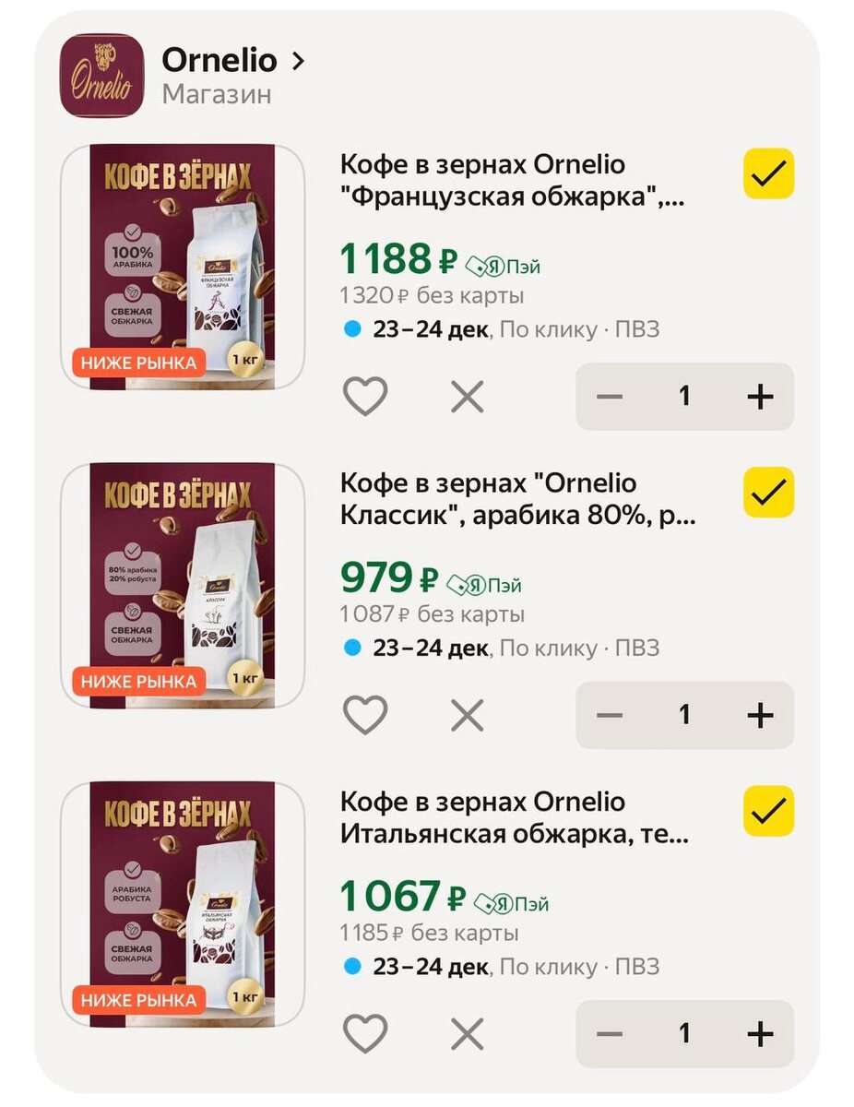Deselect the Italian roast coffee checkbox
The image size is (854, 1107).
click(x=768, y=811)
